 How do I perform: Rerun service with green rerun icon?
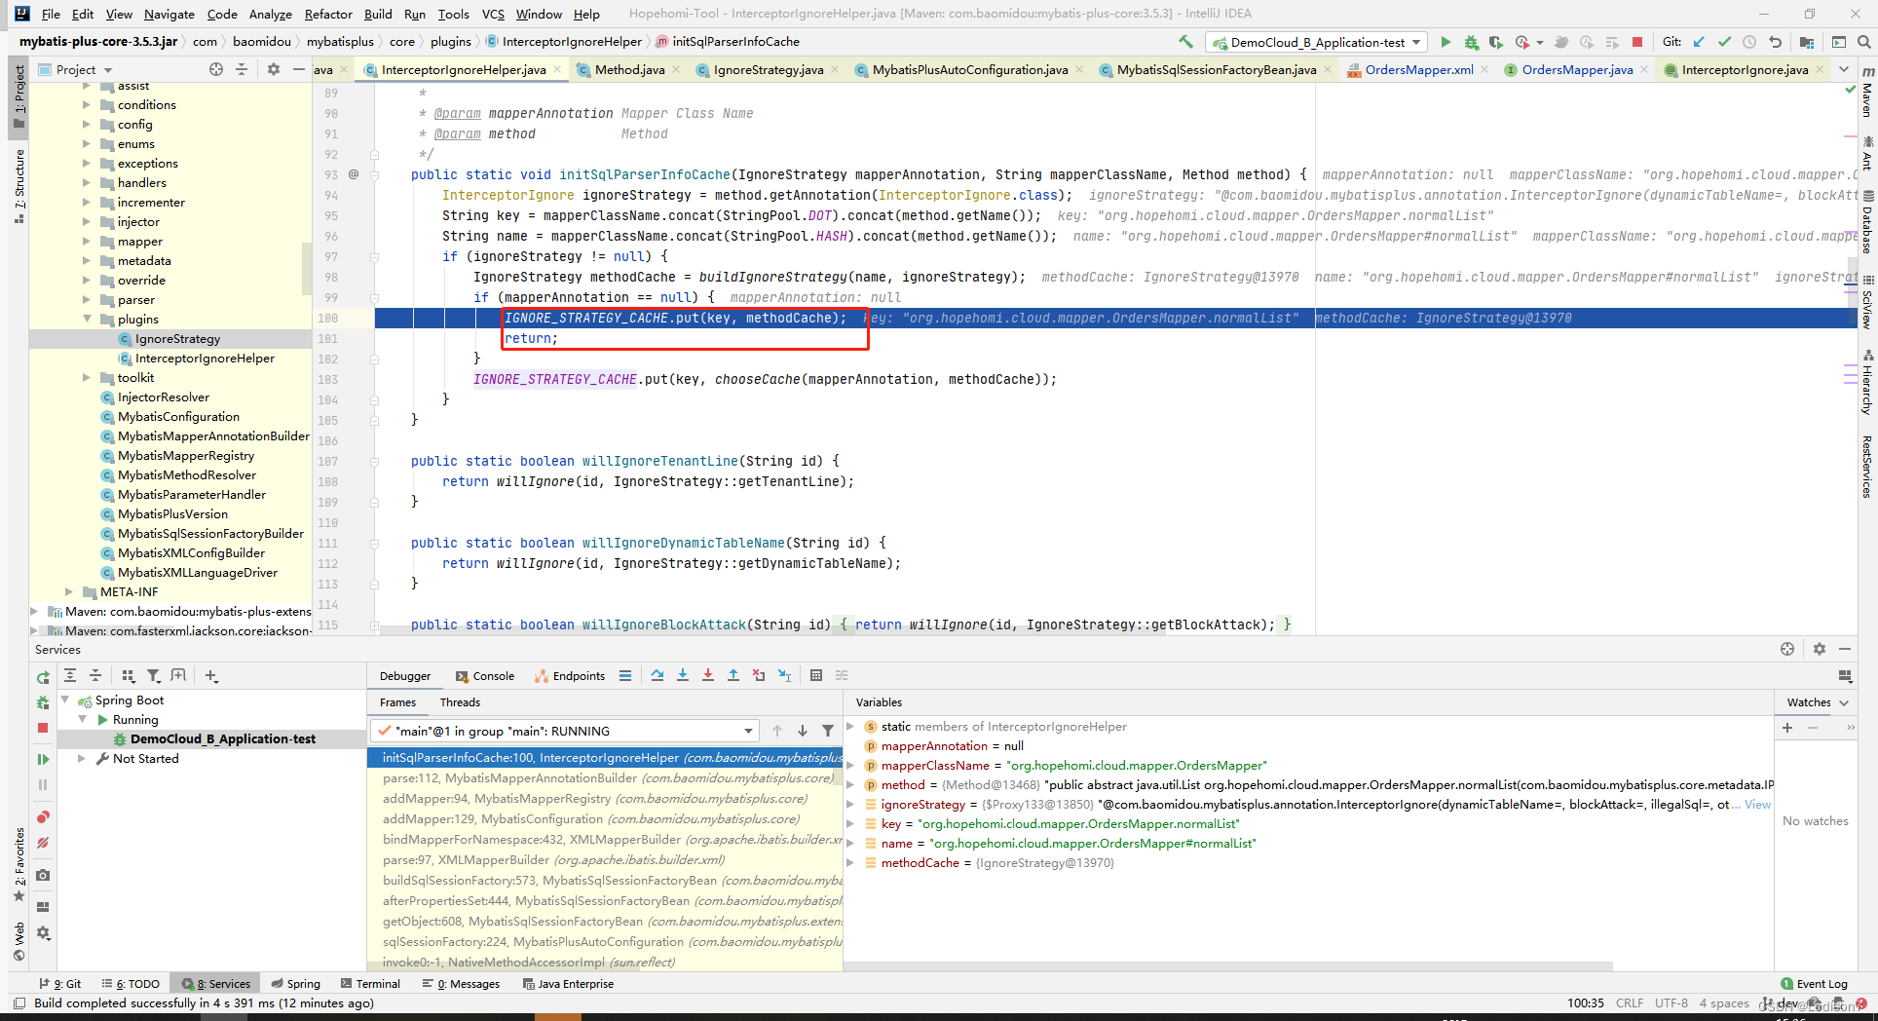click(43, 677)
